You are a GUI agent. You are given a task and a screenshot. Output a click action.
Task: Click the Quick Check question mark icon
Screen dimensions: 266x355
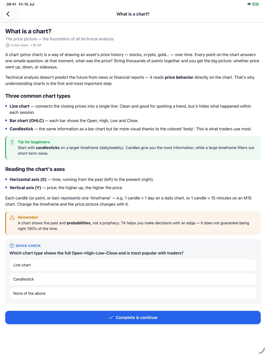tap(12, 246)
